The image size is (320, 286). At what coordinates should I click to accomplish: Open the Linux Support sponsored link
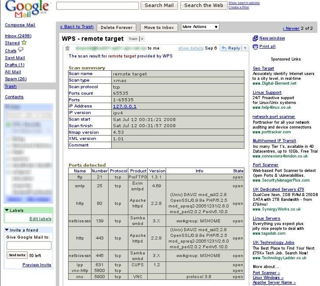(x=267, y=93)
